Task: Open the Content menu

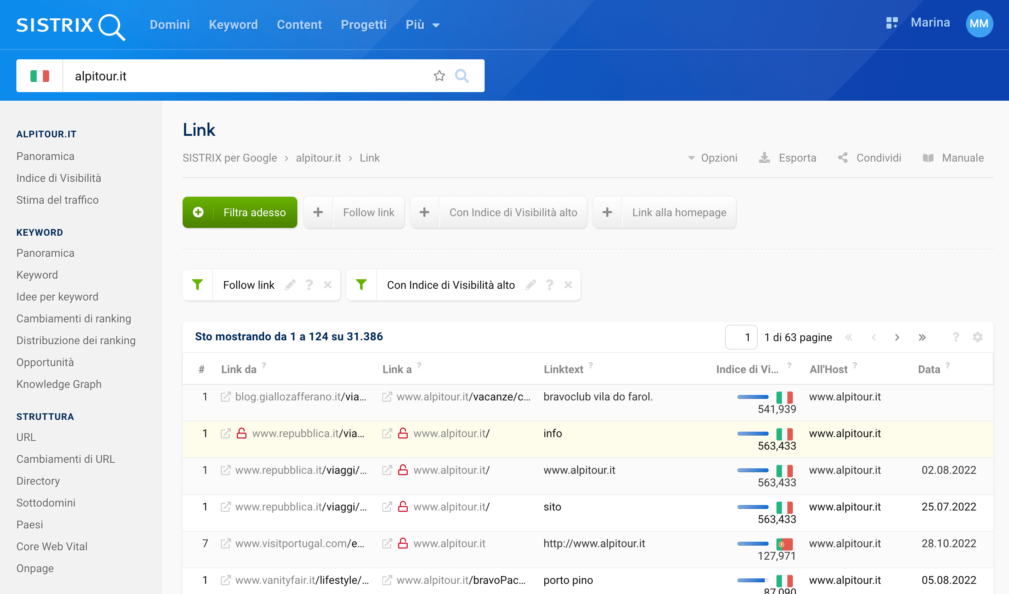Action: pos(300,25)
